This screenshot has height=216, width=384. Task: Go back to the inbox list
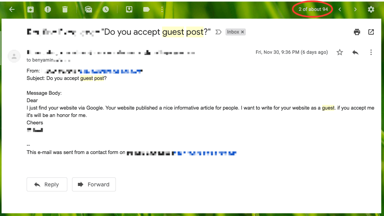[12, 9]
